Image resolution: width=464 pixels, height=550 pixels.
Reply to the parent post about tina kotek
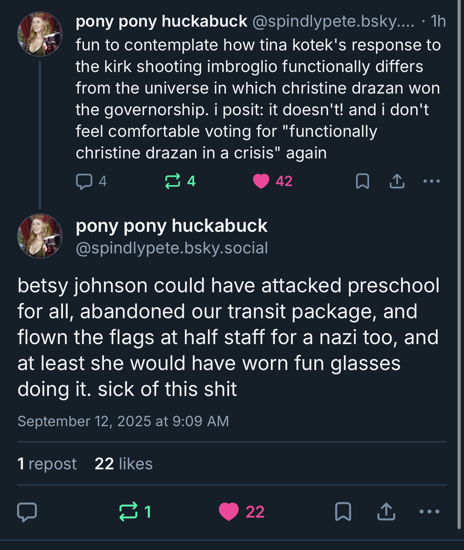click(84, 181)
